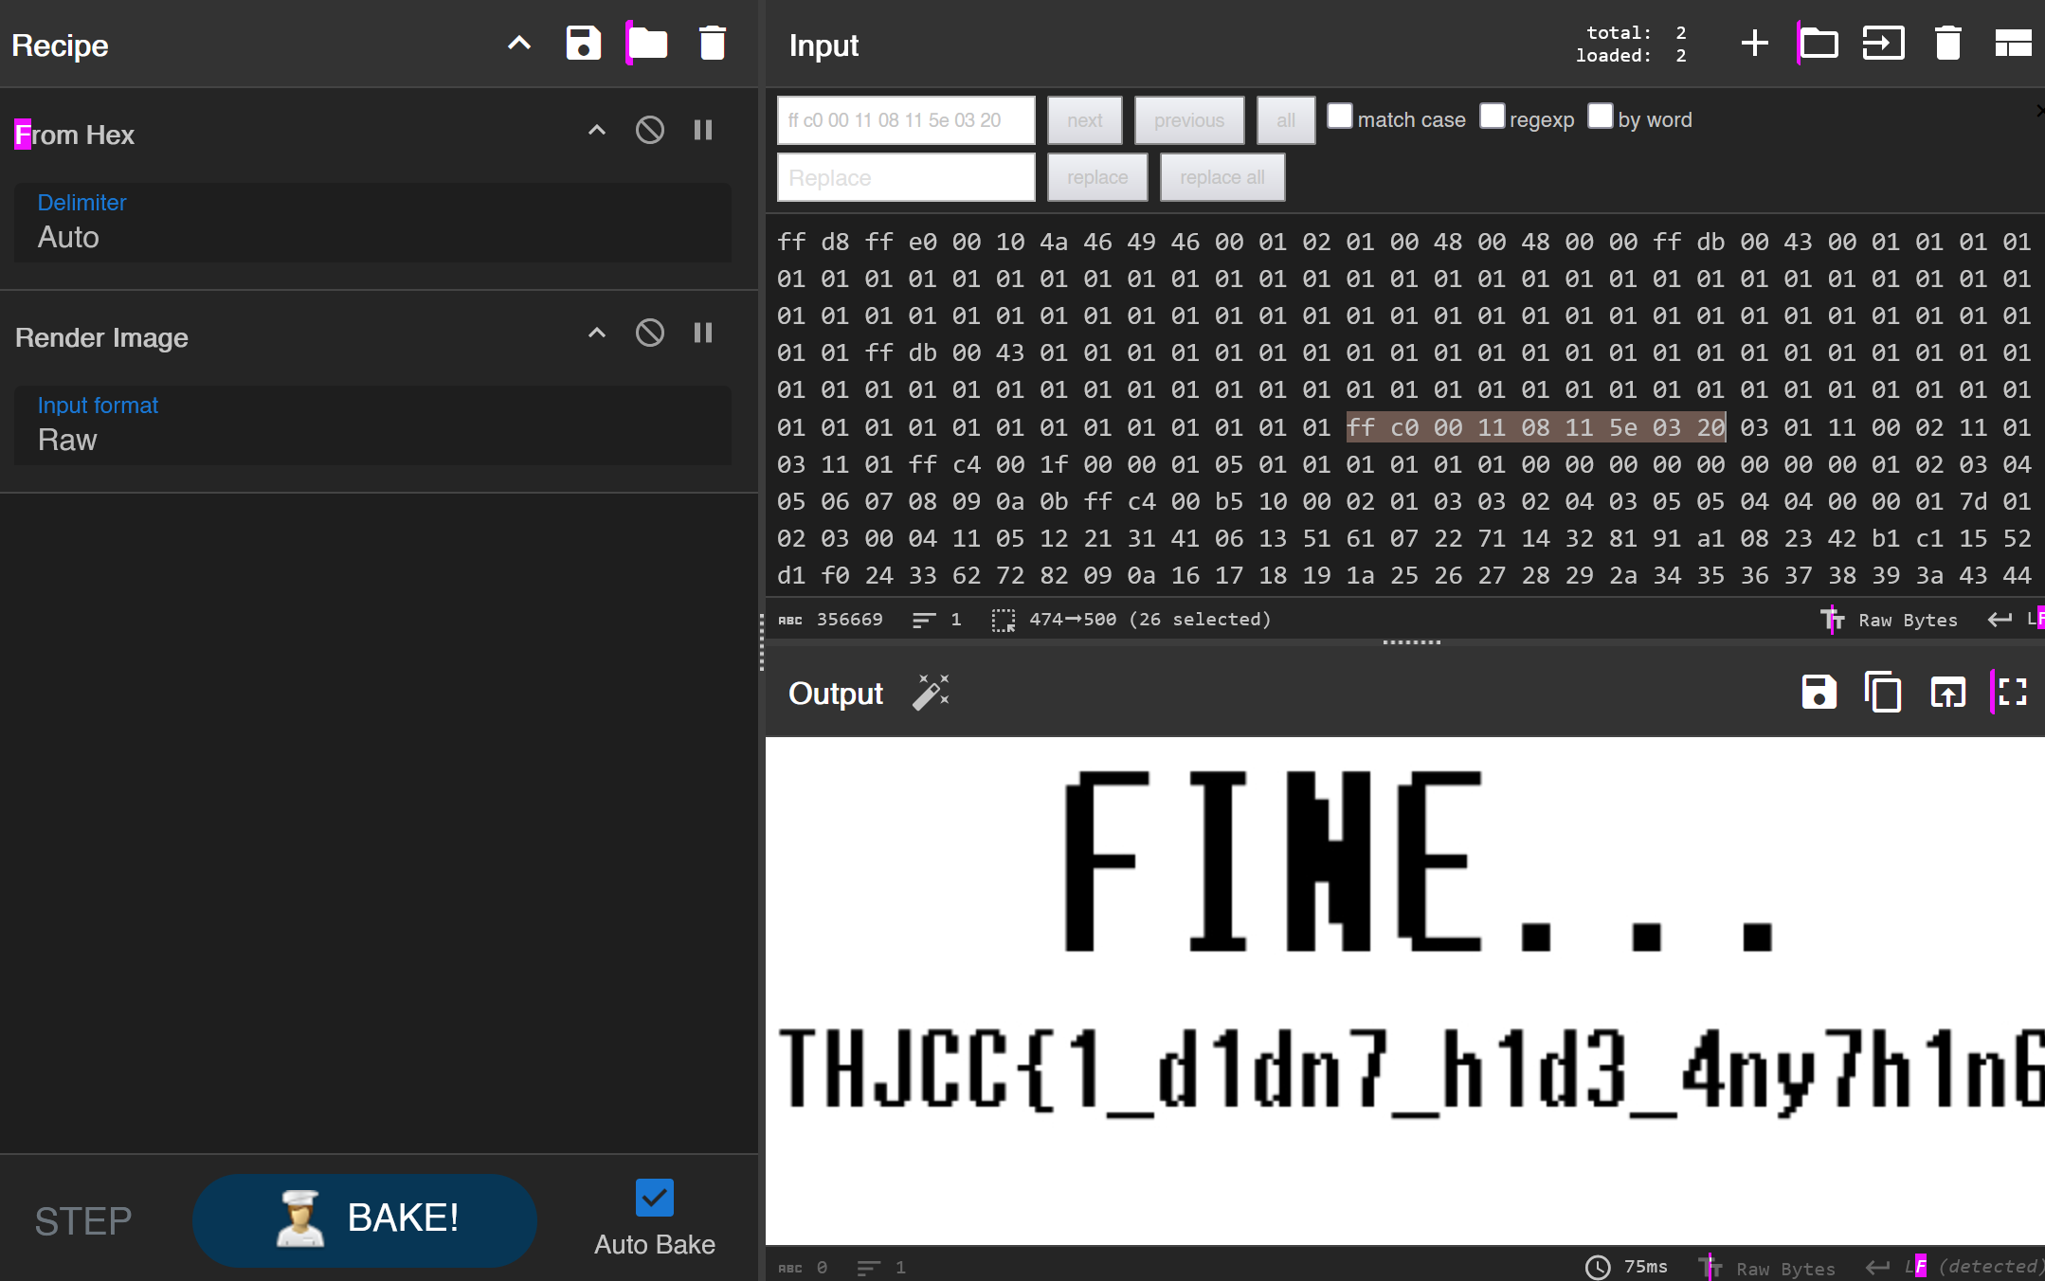Toggle the Auto Bake checkbox
The image size is (2045, 1281).
pos(654,1198)
